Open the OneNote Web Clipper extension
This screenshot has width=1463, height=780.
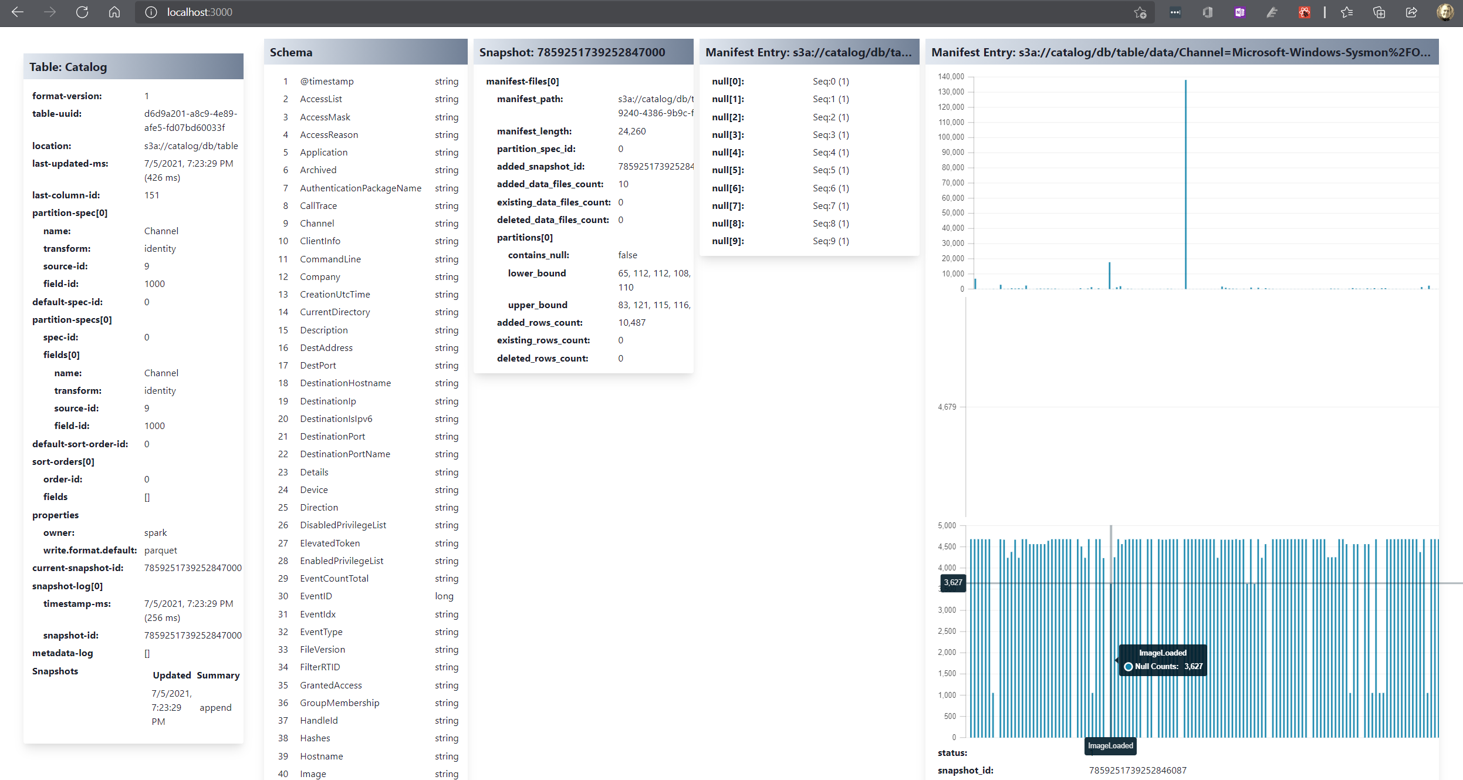tap(1239, 12)
